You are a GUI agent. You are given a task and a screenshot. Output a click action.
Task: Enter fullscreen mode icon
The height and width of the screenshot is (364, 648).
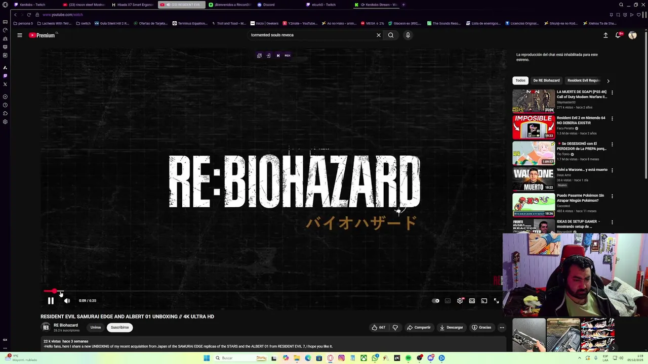pyautogui.click(x=496, y=301)
